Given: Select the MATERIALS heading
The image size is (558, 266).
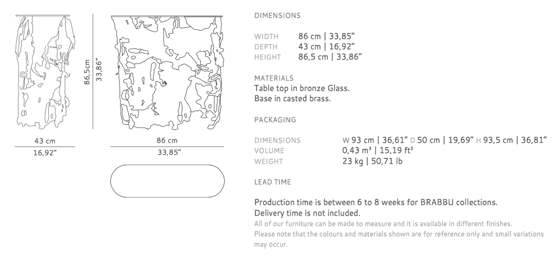Looking at the screenshot, I should [274, 78].
